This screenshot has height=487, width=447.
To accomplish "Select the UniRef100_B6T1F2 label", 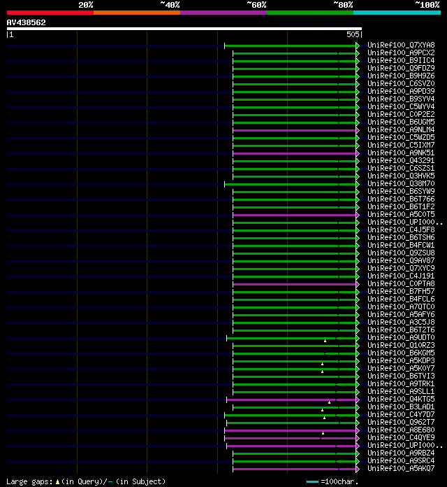I will pyautogui.click(x=401, y=206).
